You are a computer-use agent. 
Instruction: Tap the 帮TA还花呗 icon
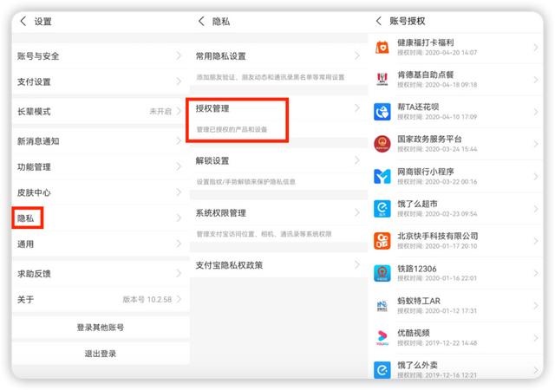(x=383, y=112)
